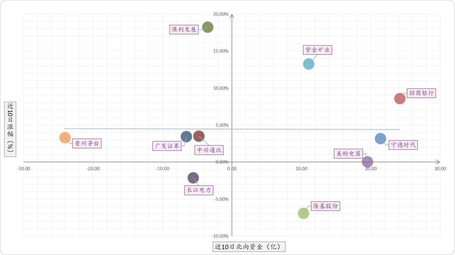455x255 pixels.
Task: Click the -30.00 horizontal axis label
Action: pos(24,169)
